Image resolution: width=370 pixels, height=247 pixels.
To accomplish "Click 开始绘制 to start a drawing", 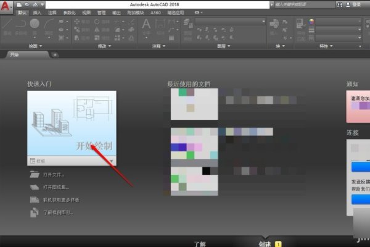I will [x=94, y=146].
